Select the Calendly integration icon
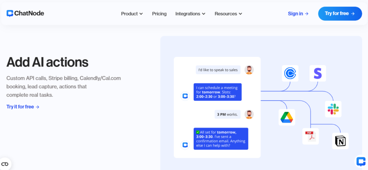This screenshot has height=170, width=368. tap(290, 73)
